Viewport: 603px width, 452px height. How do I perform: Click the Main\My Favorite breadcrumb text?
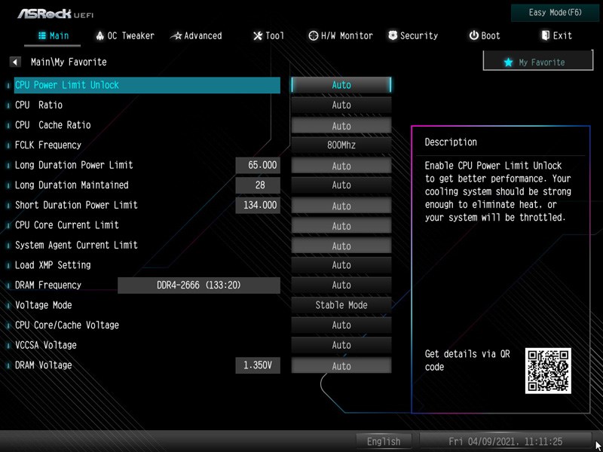tap(69, 62)
